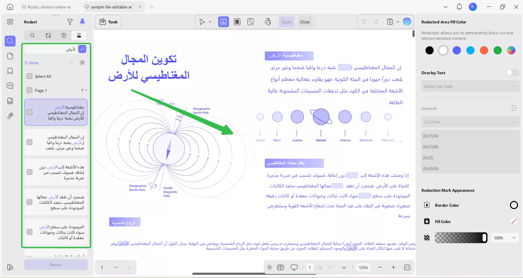Switch to the sample-file-editable-ar tab
523x278 pixels.
[x=112, y=7]
